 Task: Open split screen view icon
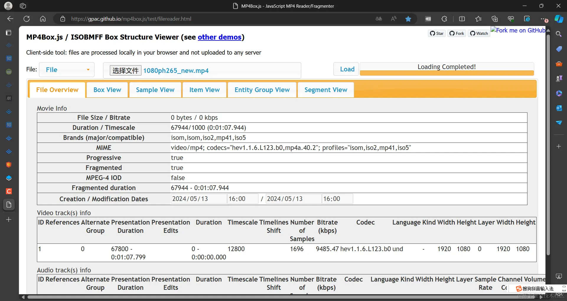click(x=462, y=19)
